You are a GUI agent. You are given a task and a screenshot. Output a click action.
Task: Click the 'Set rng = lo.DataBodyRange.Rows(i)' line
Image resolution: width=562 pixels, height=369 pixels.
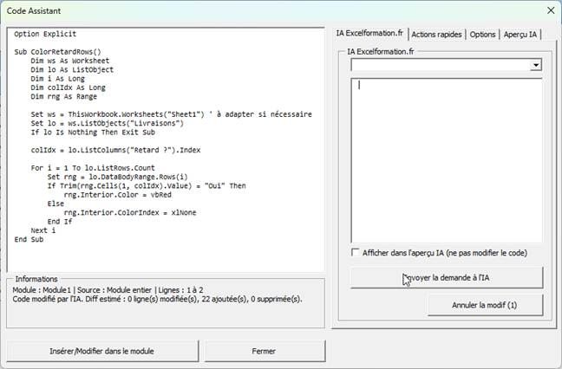pyautogui.click(x=118, y=178)
